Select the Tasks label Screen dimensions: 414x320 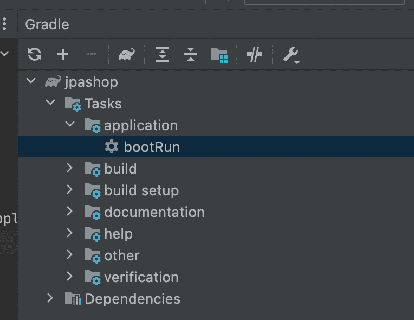pos(104,103)
